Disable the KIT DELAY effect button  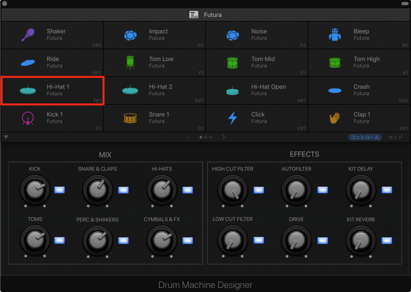(387, 190)
